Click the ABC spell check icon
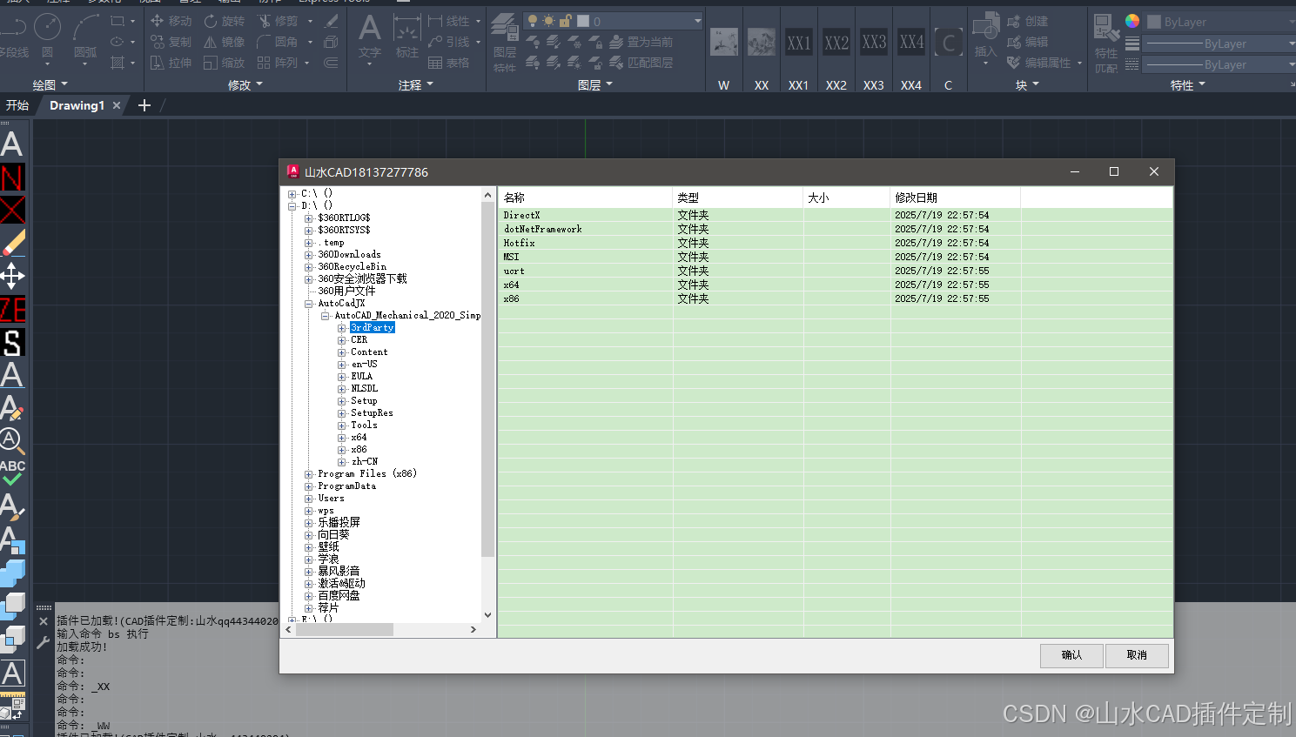The height and width of the screenshot is (737, 1296). click(12, 472)
